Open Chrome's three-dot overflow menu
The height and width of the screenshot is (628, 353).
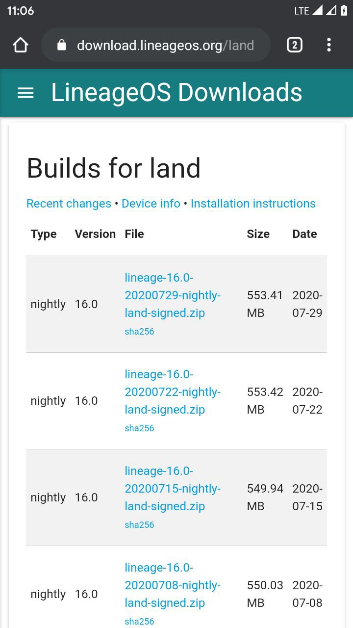pyautogui.click(x=329, y=45)
